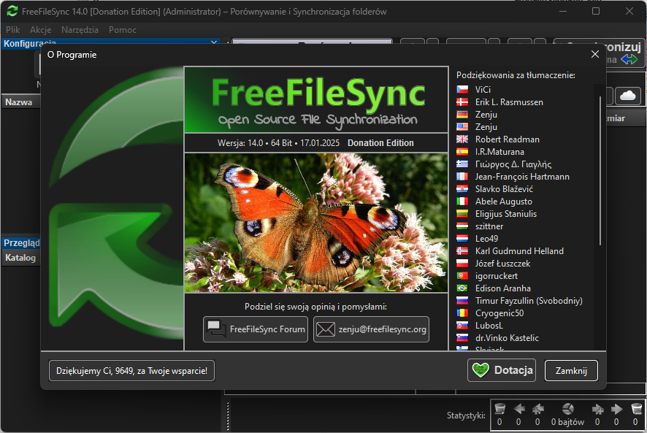Click translator name Karl Gudmund Helland
Screen dimensions: 647x433
[519, 251]
